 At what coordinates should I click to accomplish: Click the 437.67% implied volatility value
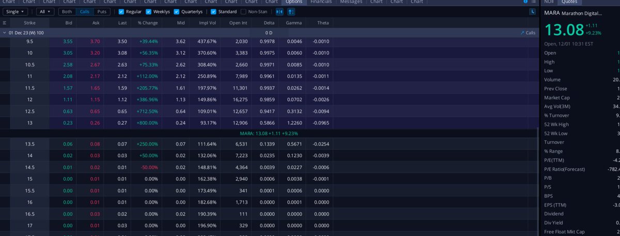click(208, 41)
